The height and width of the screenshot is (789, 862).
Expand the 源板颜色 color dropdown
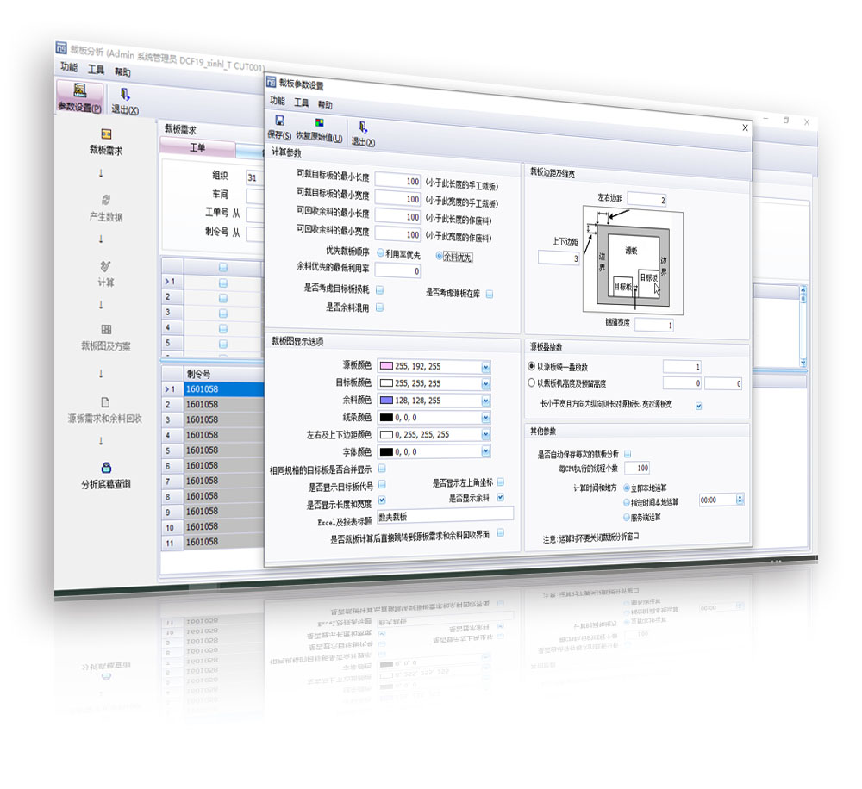coord(485,367)
